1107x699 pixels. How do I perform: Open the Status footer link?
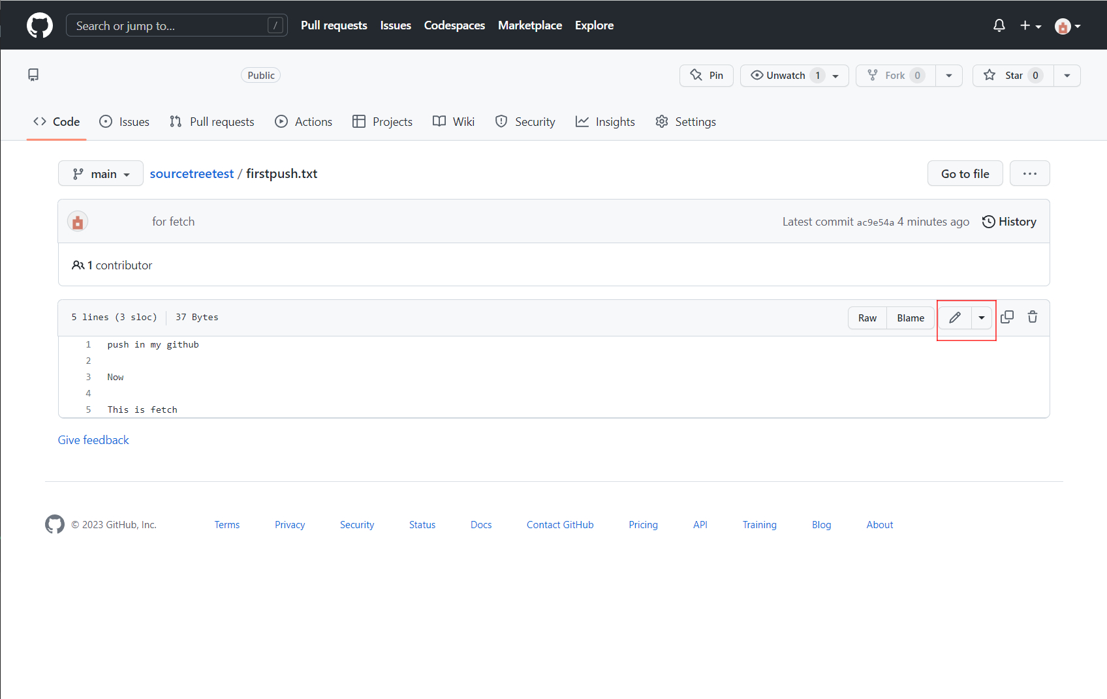click(x=422, y=525)
